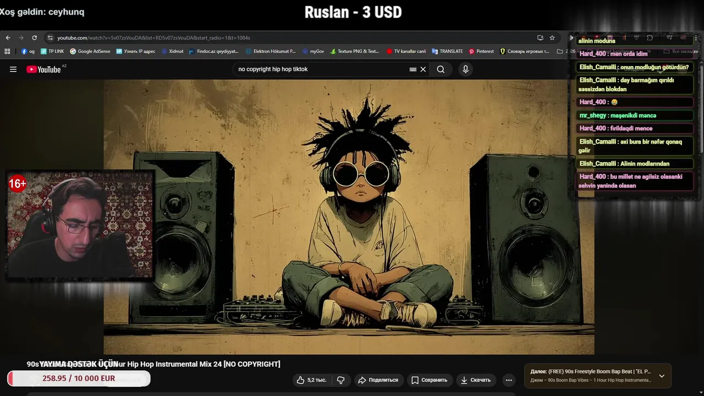Screen dimensions: 704x396
Task: Open the three-dot more actions menu
Action: pos(509,380)
